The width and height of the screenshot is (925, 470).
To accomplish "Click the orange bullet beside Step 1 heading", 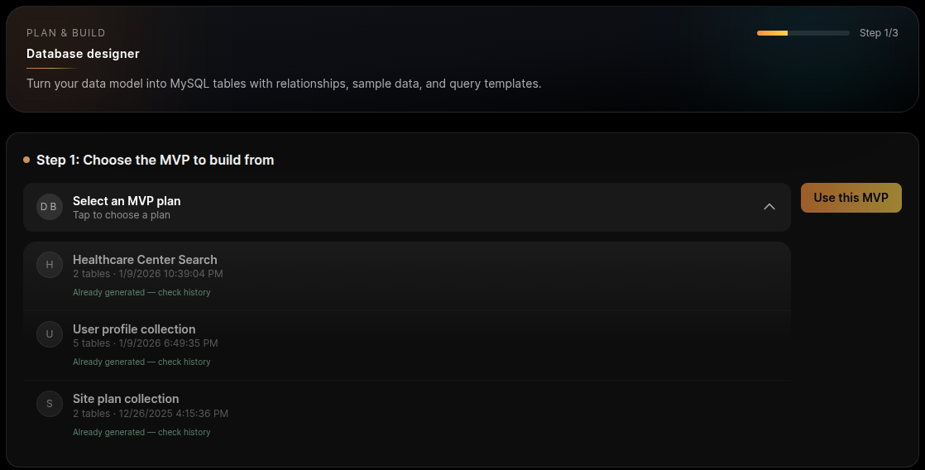I will tap(26, 160).
